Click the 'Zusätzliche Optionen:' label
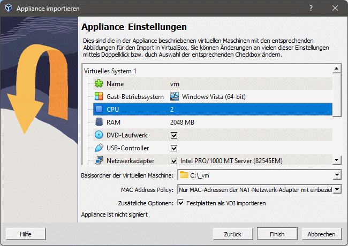The image size is (348, 246). [146, 203]
